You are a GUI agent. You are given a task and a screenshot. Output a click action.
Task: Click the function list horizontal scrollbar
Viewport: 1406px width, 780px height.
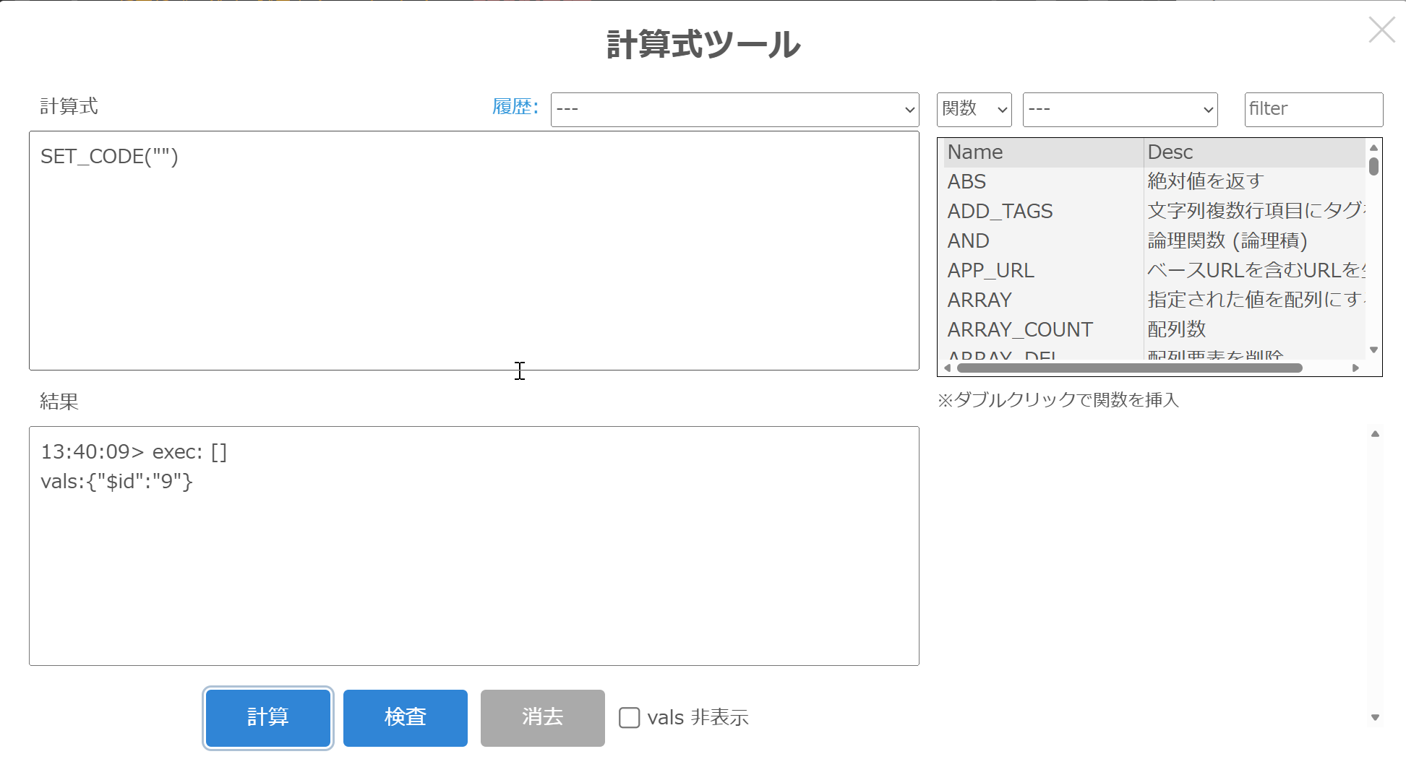coord(1128,368)
